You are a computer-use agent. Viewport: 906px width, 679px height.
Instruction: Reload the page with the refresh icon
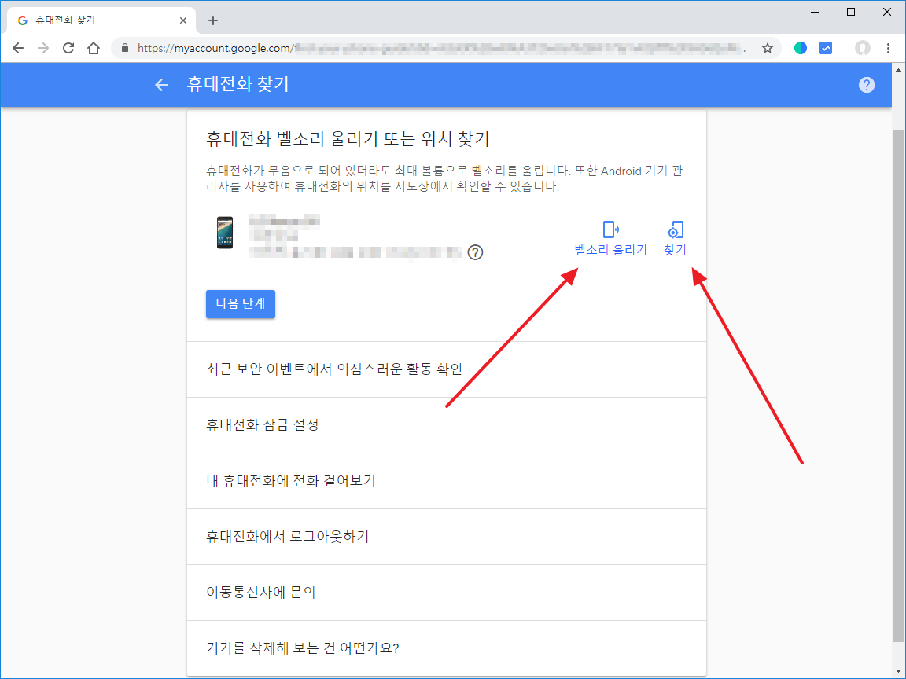[x=68, y=48]
